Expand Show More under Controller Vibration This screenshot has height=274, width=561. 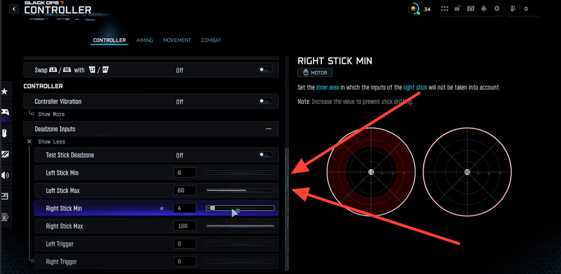pyautogui.click(x=51, y=115)
